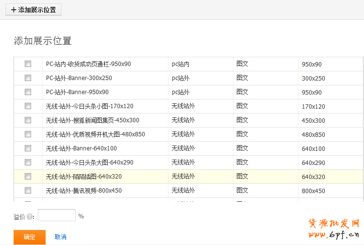
Task: Click the 添加展示位置 plus button
Action: (33, 10)
